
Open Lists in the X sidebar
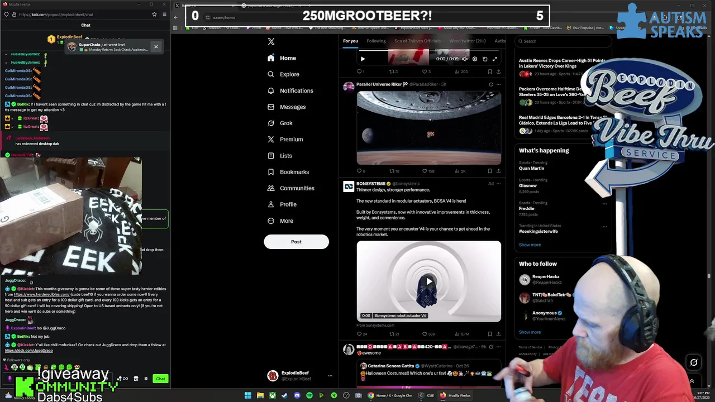click(x=280, y=156)
